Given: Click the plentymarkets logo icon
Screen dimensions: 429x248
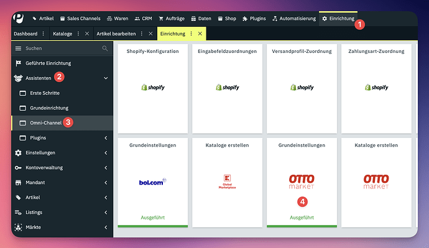Looking at the screenshot, I should click(18, 18).
